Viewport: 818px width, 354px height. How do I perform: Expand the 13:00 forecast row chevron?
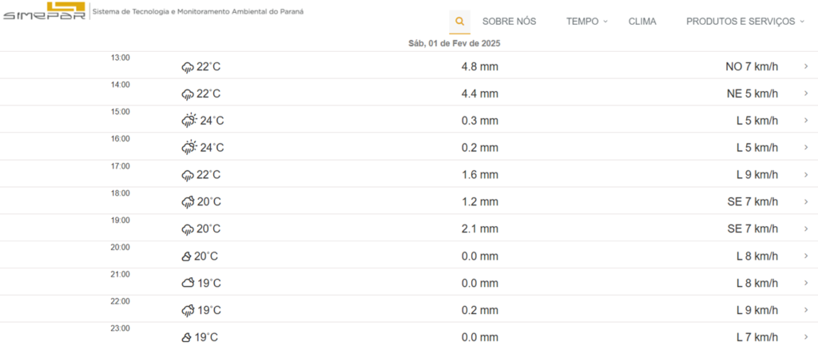806,66
